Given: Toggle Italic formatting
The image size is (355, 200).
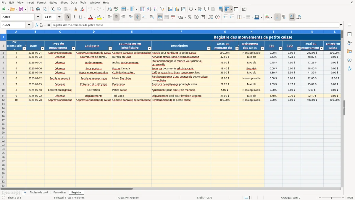Looking at the screenshot, I should [74, 17].
